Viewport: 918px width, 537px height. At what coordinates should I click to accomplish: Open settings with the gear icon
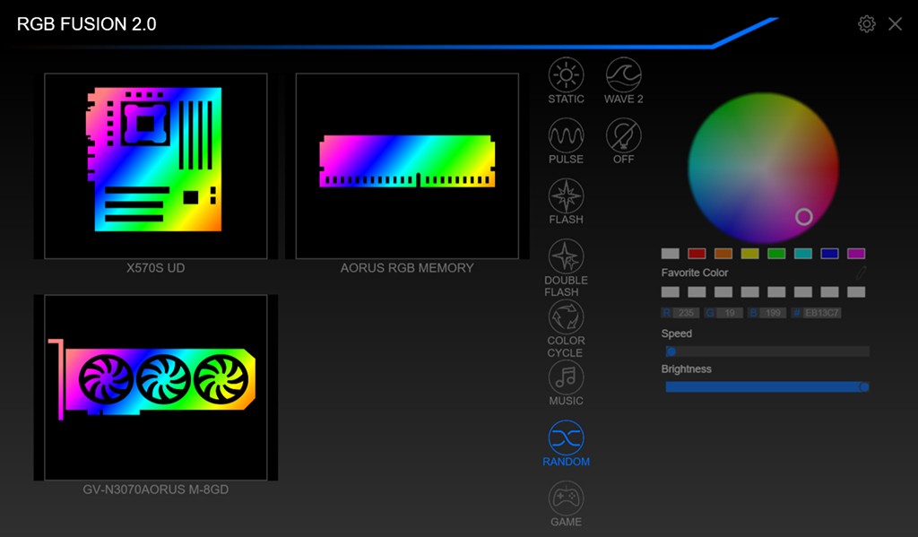tap(866, 24)
